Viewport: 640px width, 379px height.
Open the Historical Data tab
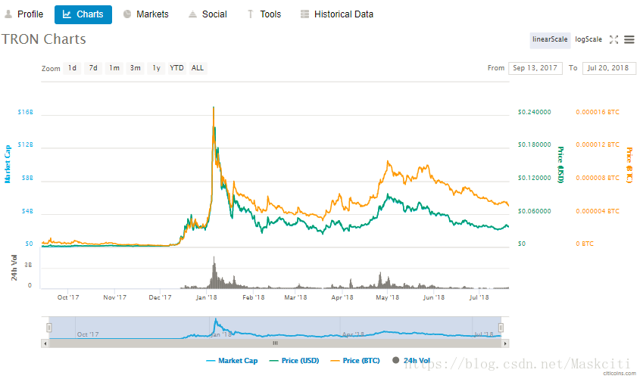pyautogui.click(x=337, y=14)
